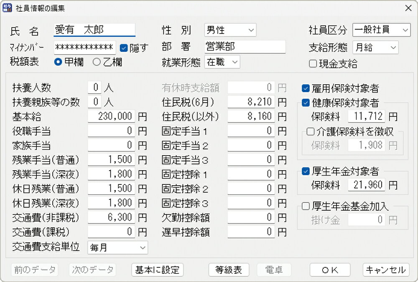Click the キャンセル button

point(386,270)
